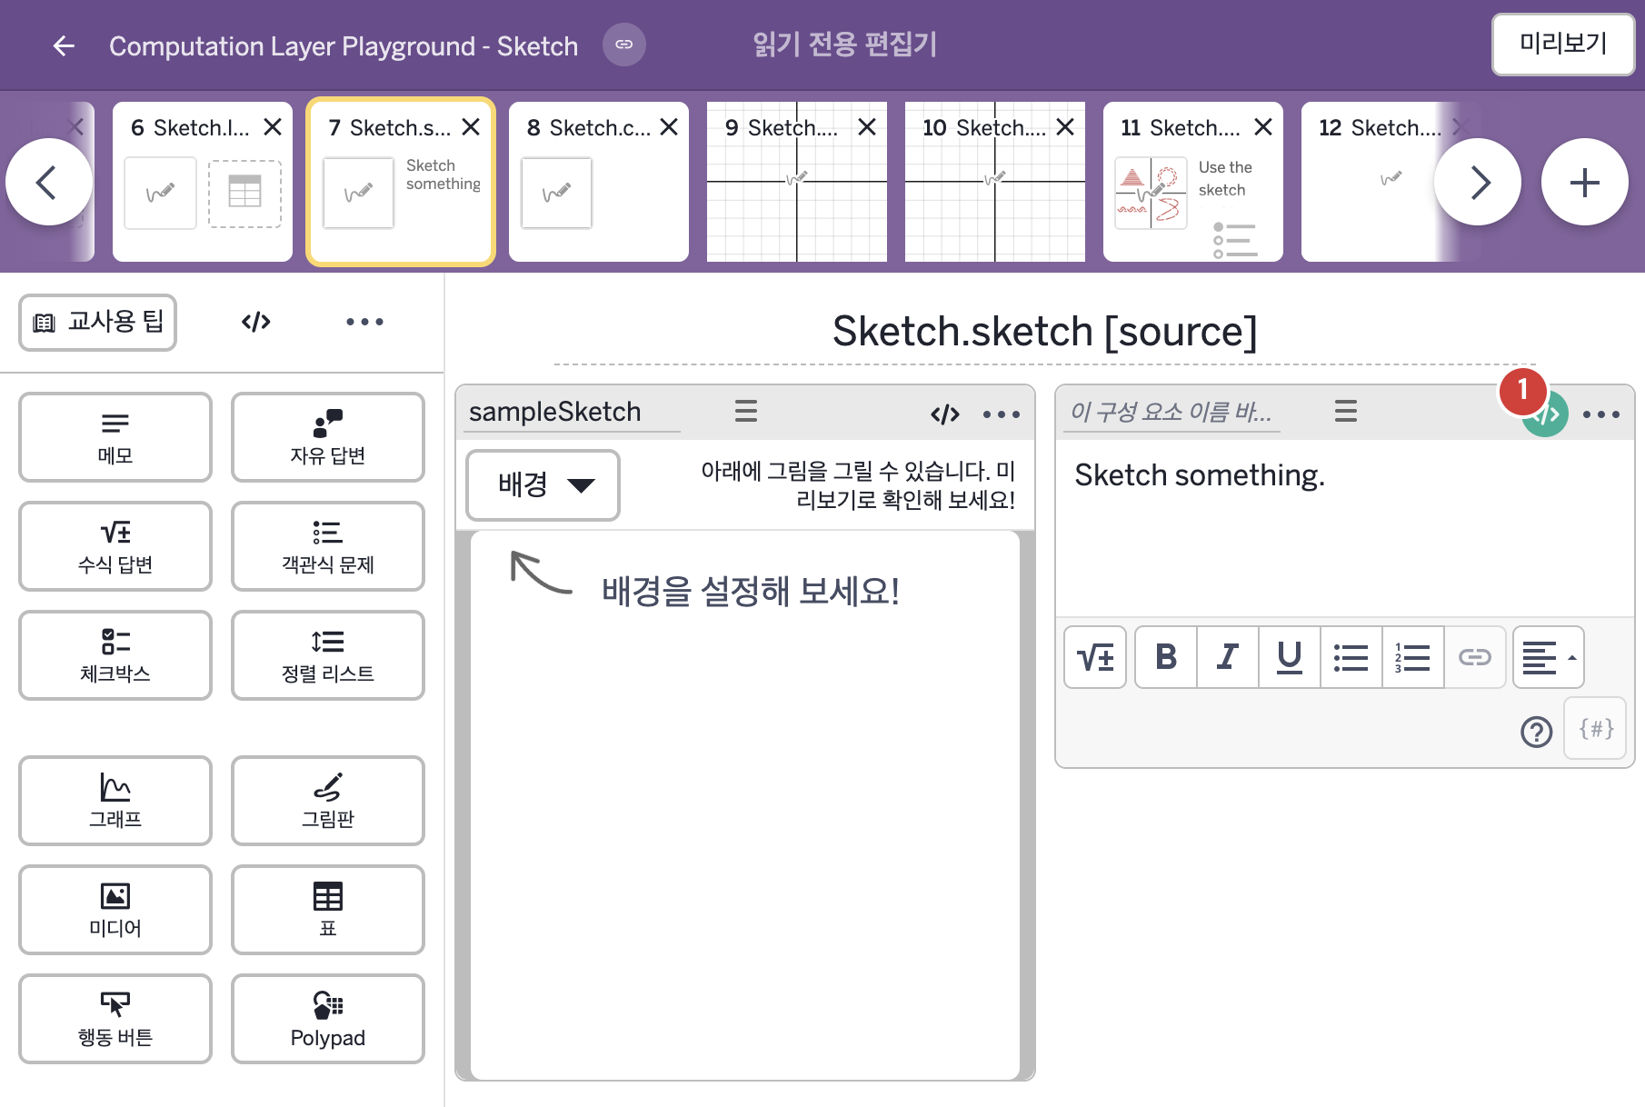Open the 9 Sketch.... screen
This screenshot has height=1107, width=1645.
[797, 182]
